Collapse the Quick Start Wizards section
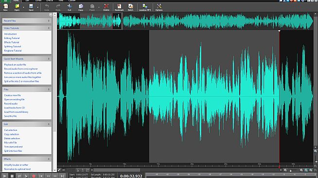Screen dimensions: 318x178 pos(49,58)
